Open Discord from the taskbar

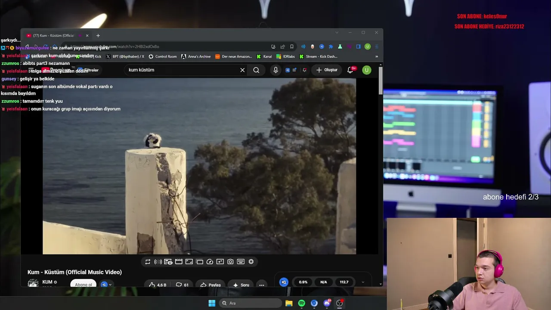coord(327,303)
